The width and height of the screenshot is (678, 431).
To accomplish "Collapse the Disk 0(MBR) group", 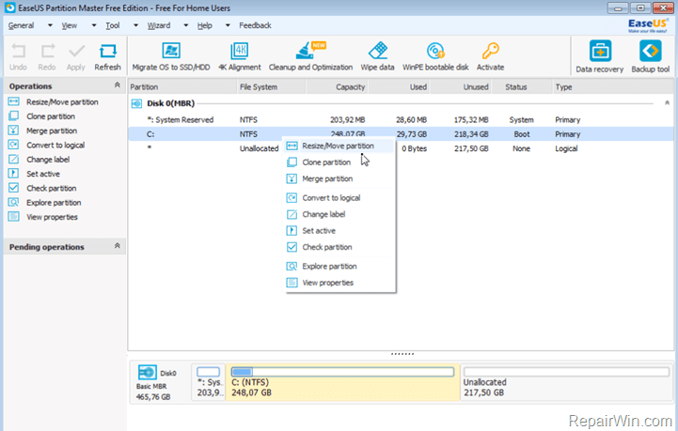I will [x=668, y=102].
